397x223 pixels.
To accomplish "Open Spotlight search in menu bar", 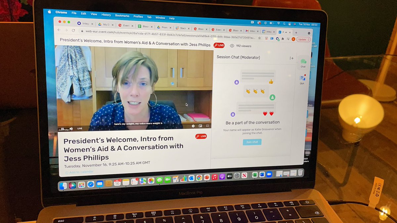I will 284,23.
